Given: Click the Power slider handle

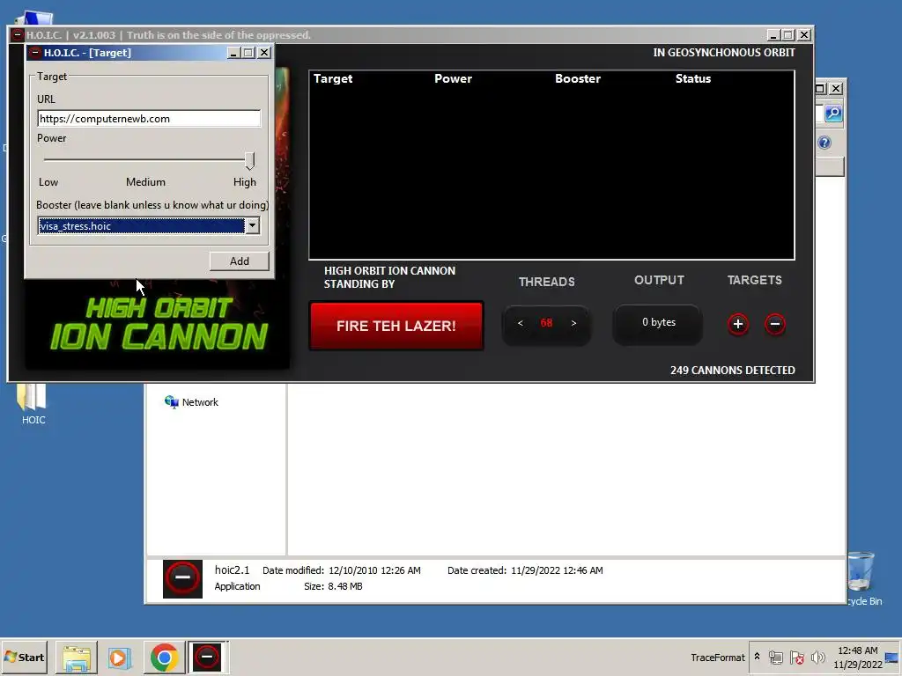Looking at the screenshot, I should 249,161.
